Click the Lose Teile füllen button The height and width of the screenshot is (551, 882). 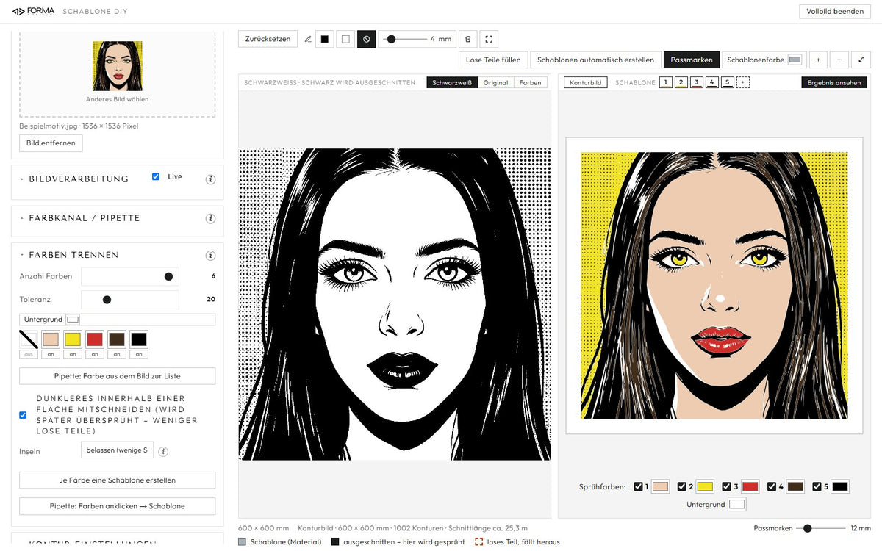coord(493,60)
